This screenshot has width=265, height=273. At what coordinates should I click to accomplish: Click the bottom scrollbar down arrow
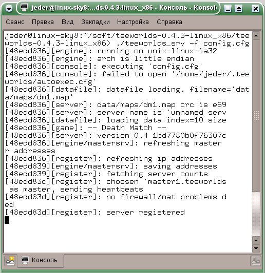(x=256, y=248)
